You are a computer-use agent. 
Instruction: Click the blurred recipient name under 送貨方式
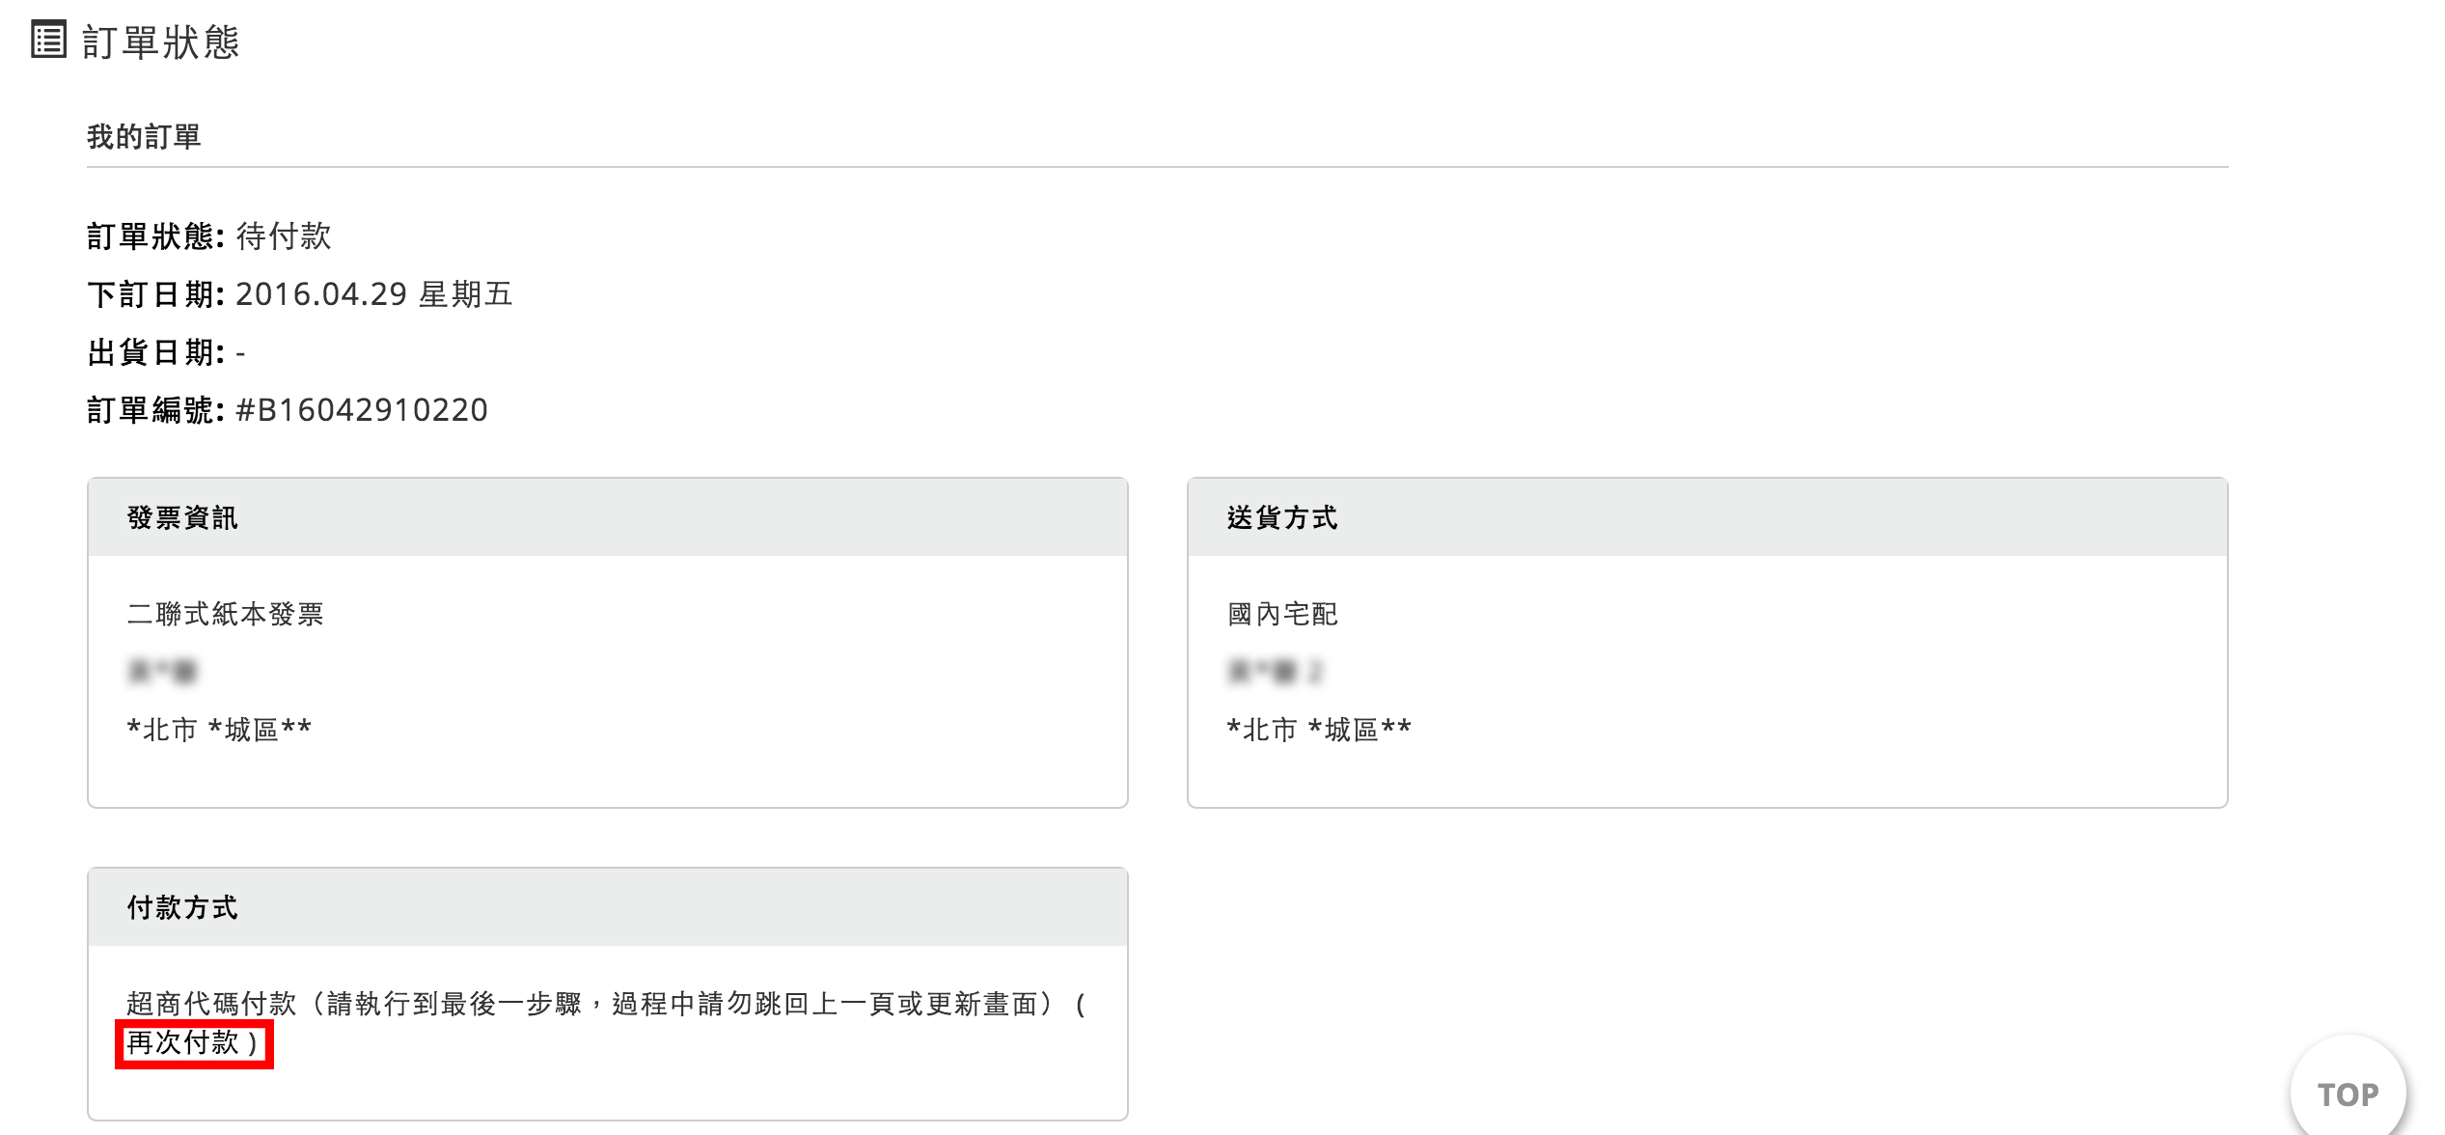click(x=1275, y=671)
